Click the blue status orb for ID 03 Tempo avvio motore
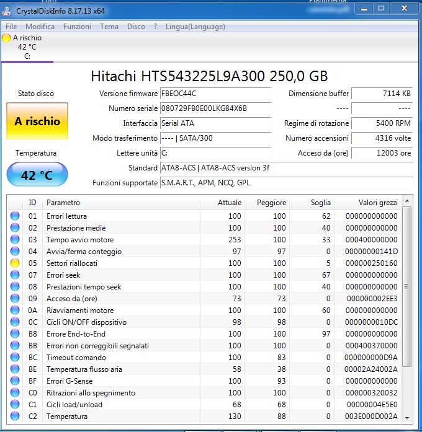This screenshot has width=422, height=432. pyautogui.click(x=15, y=239)
